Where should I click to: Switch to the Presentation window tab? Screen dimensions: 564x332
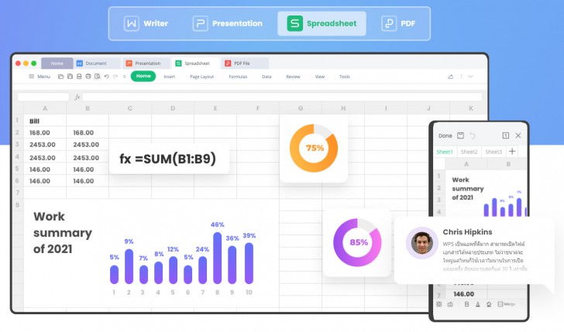[x=146, y=63]
